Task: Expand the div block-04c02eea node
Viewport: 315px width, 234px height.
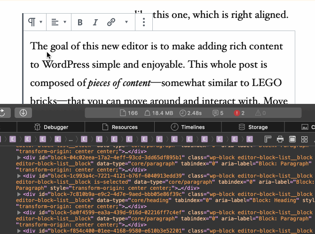Action: coord(19,157)
